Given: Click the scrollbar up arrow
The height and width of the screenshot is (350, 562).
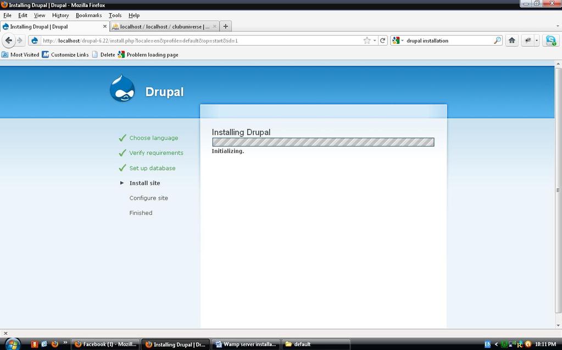Looking at the screenshot, I should pos(558,64).
